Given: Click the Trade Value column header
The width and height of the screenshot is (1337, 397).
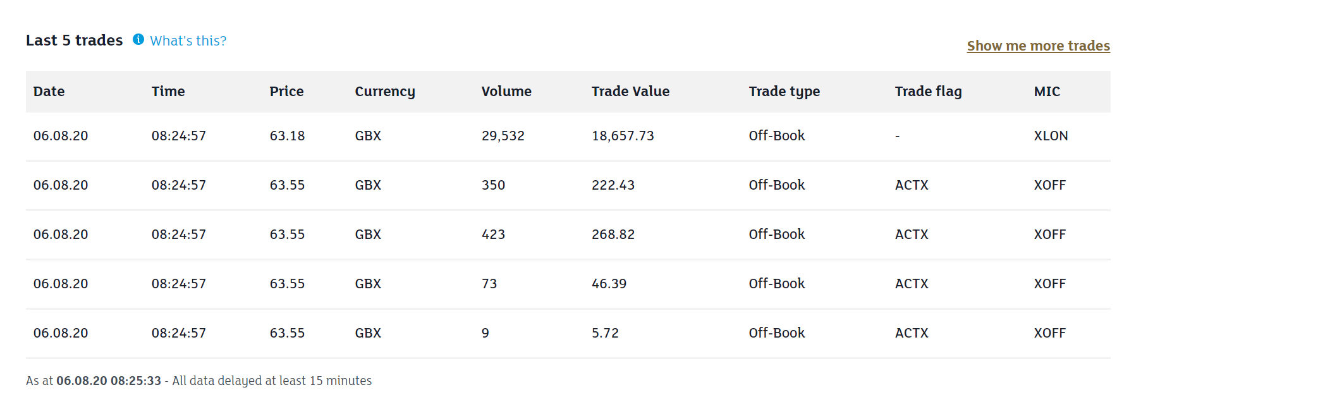Looking at the screenshot, I should [630, 91].
